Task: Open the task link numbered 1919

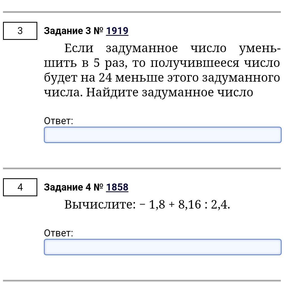Action: tap(117, 31)
